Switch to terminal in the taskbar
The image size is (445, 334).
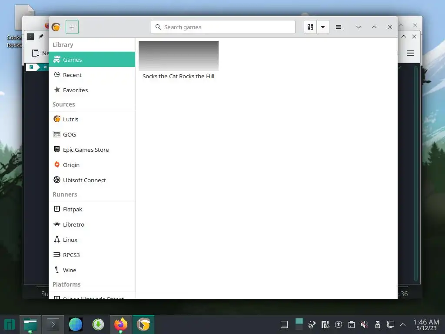click(53, 324)
